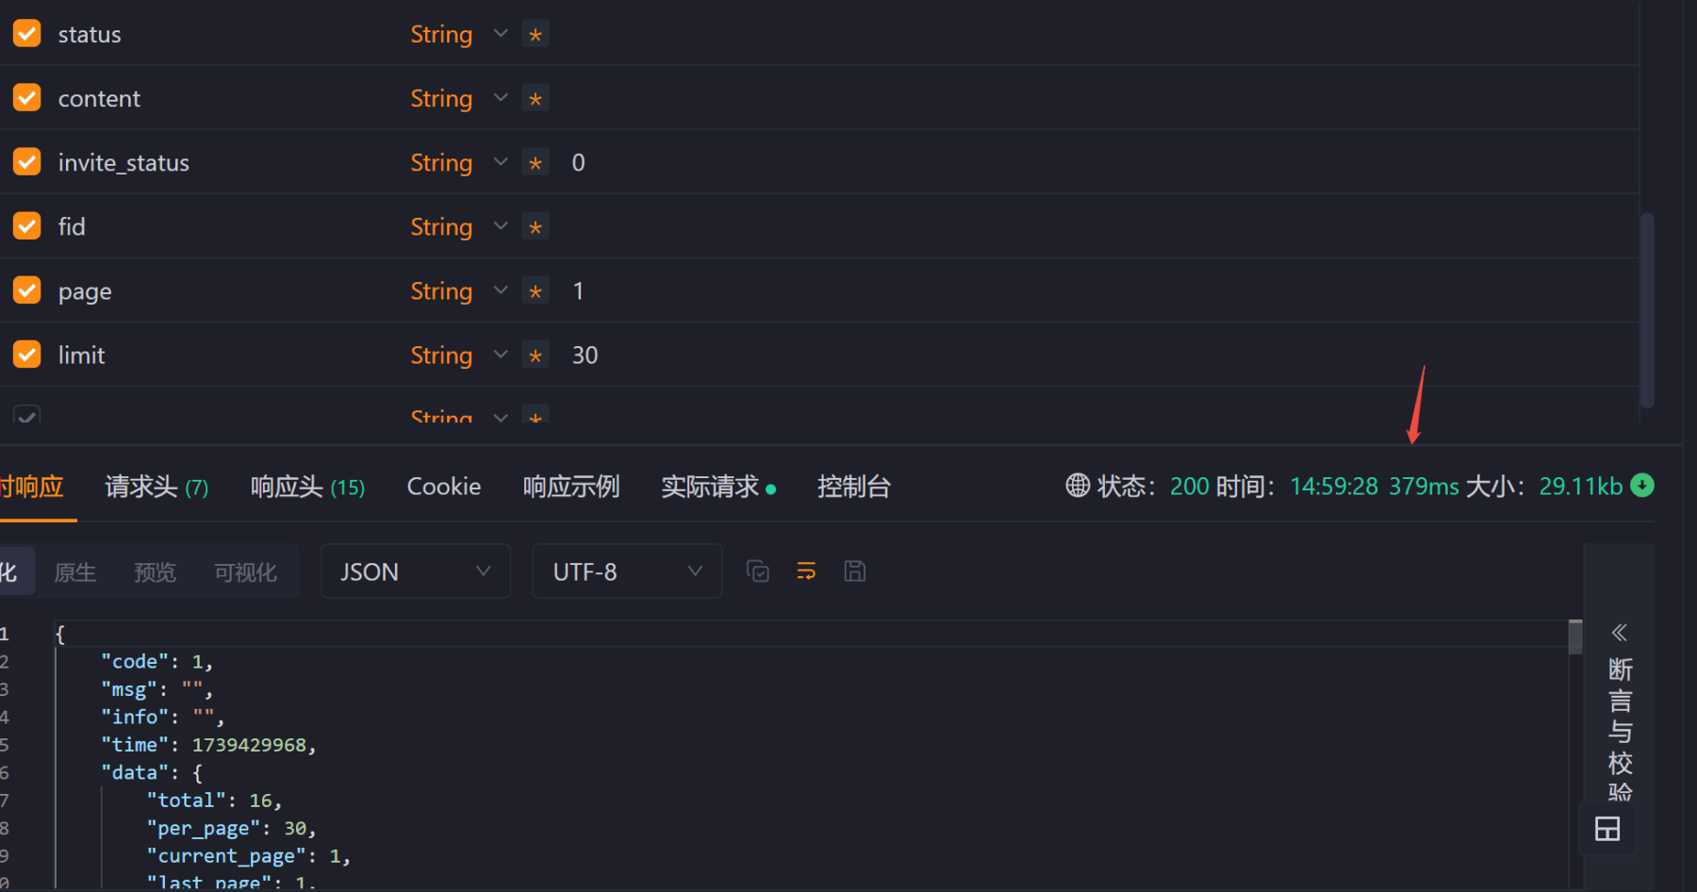Select the 原生 raw view

click(x=75, y=571)
